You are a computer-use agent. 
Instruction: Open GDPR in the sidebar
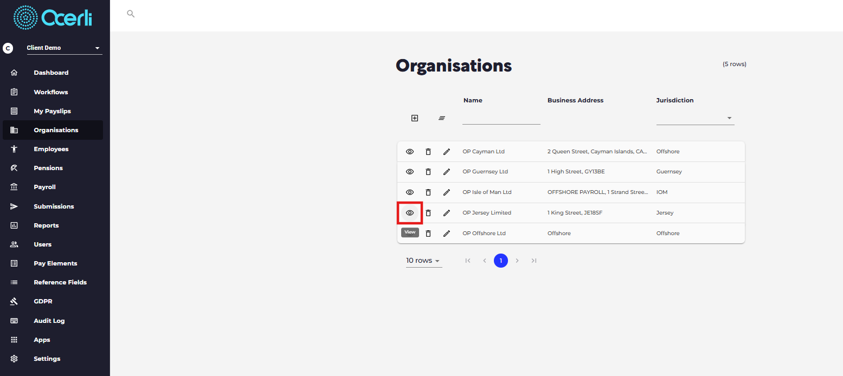point(52,301)
